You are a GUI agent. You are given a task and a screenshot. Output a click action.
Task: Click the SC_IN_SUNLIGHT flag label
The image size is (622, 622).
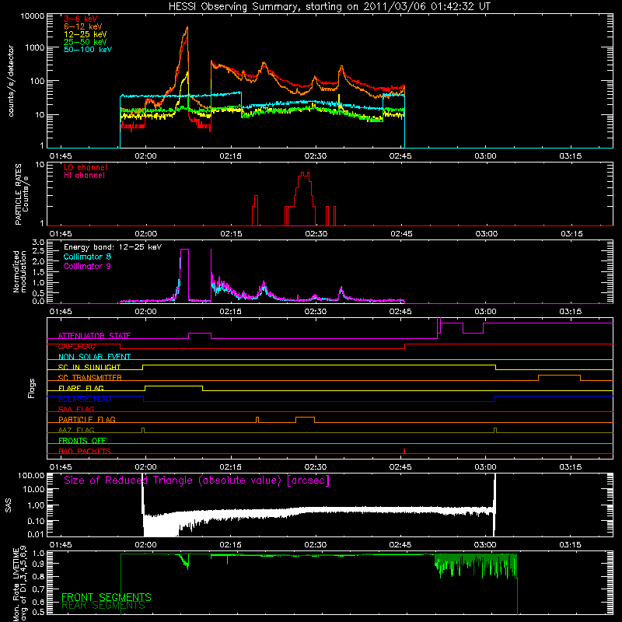(89, 367)
